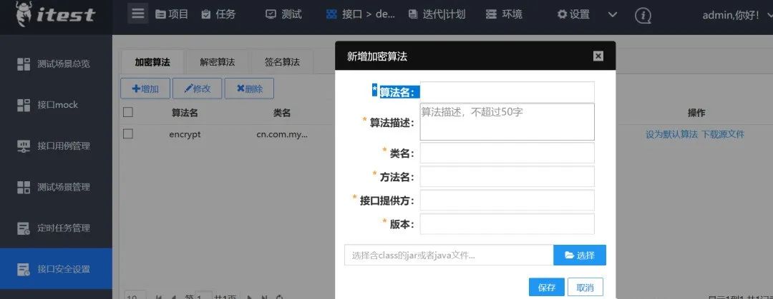Open the 测试 menu in top bar
This screenshot has height=299, width=773.
pos(283,14)
